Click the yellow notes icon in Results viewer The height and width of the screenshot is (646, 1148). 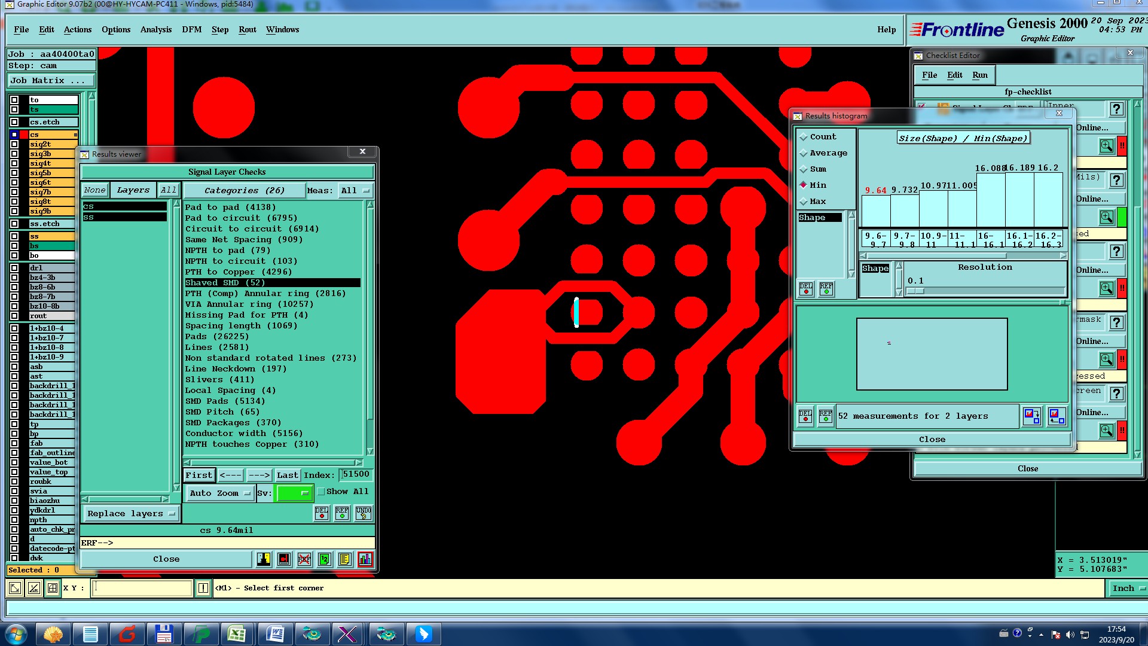(344, 559)
